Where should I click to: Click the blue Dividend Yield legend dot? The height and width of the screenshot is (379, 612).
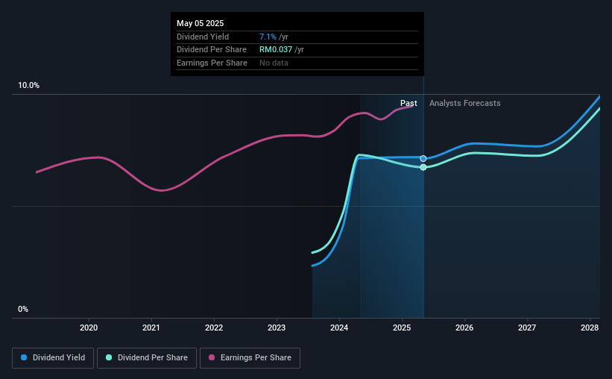(24, 357)
